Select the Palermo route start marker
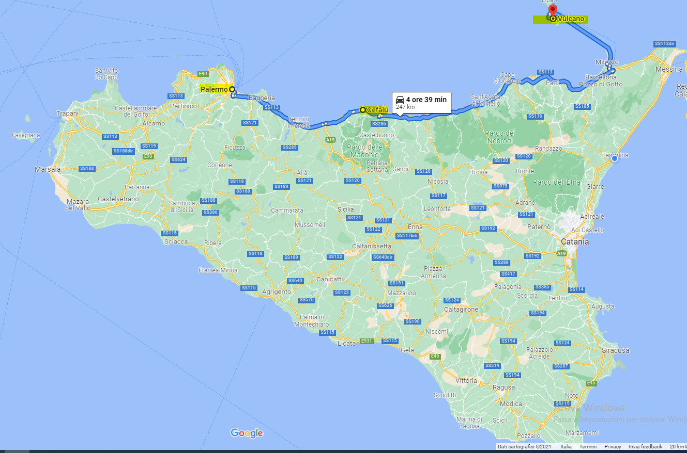The height and width of the screenshot is (453, 687). pos(232,89)
